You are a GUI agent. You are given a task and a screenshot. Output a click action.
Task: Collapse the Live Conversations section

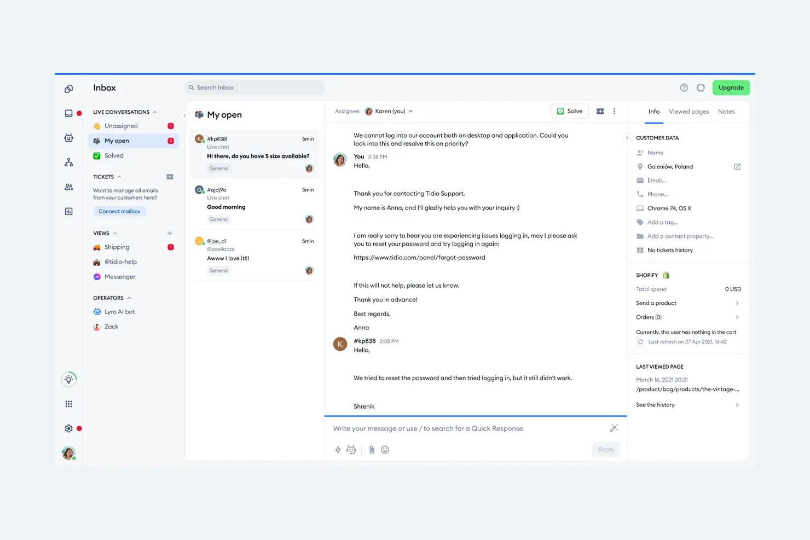tap(155, 112)
